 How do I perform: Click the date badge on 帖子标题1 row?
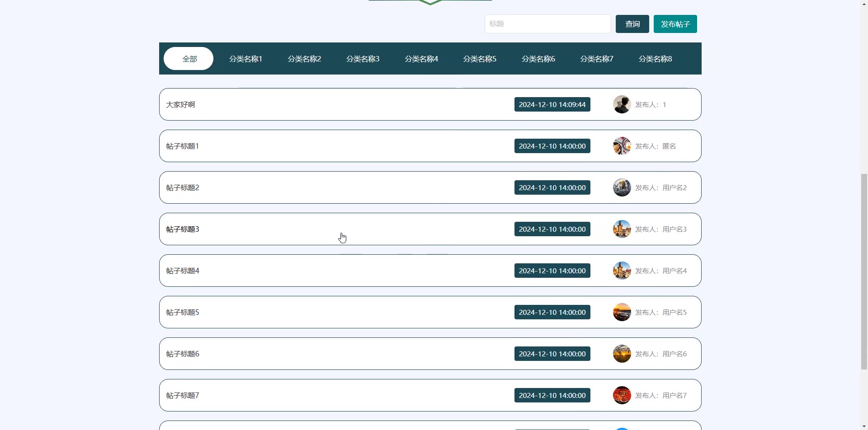coord(552,146)
